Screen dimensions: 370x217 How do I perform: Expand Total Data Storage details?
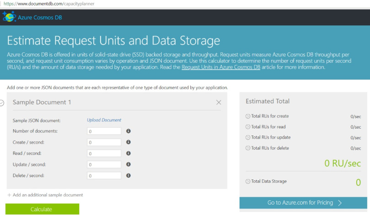pyautogui.click(x=248, y=182)
